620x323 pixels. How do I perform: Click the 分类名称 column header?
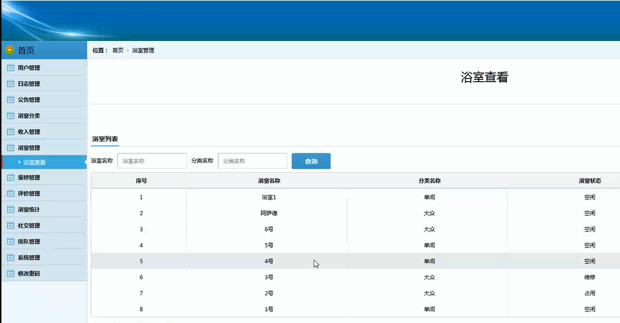pos(430,181)
